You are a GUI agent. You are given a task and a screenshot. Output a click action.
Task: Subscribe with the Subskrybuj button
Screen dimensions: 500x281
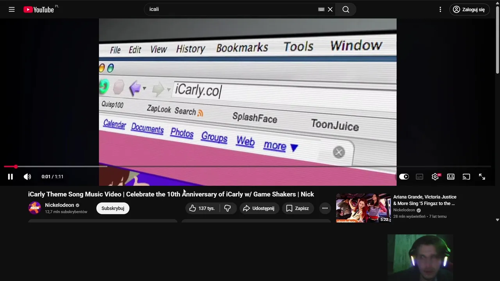113,208
